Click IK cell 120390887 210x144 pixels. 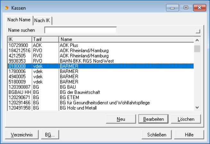click(x=20, y=87)
